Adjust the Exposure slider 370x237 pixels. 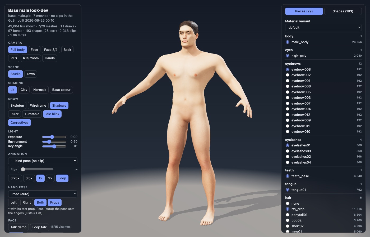coord(54,137)
